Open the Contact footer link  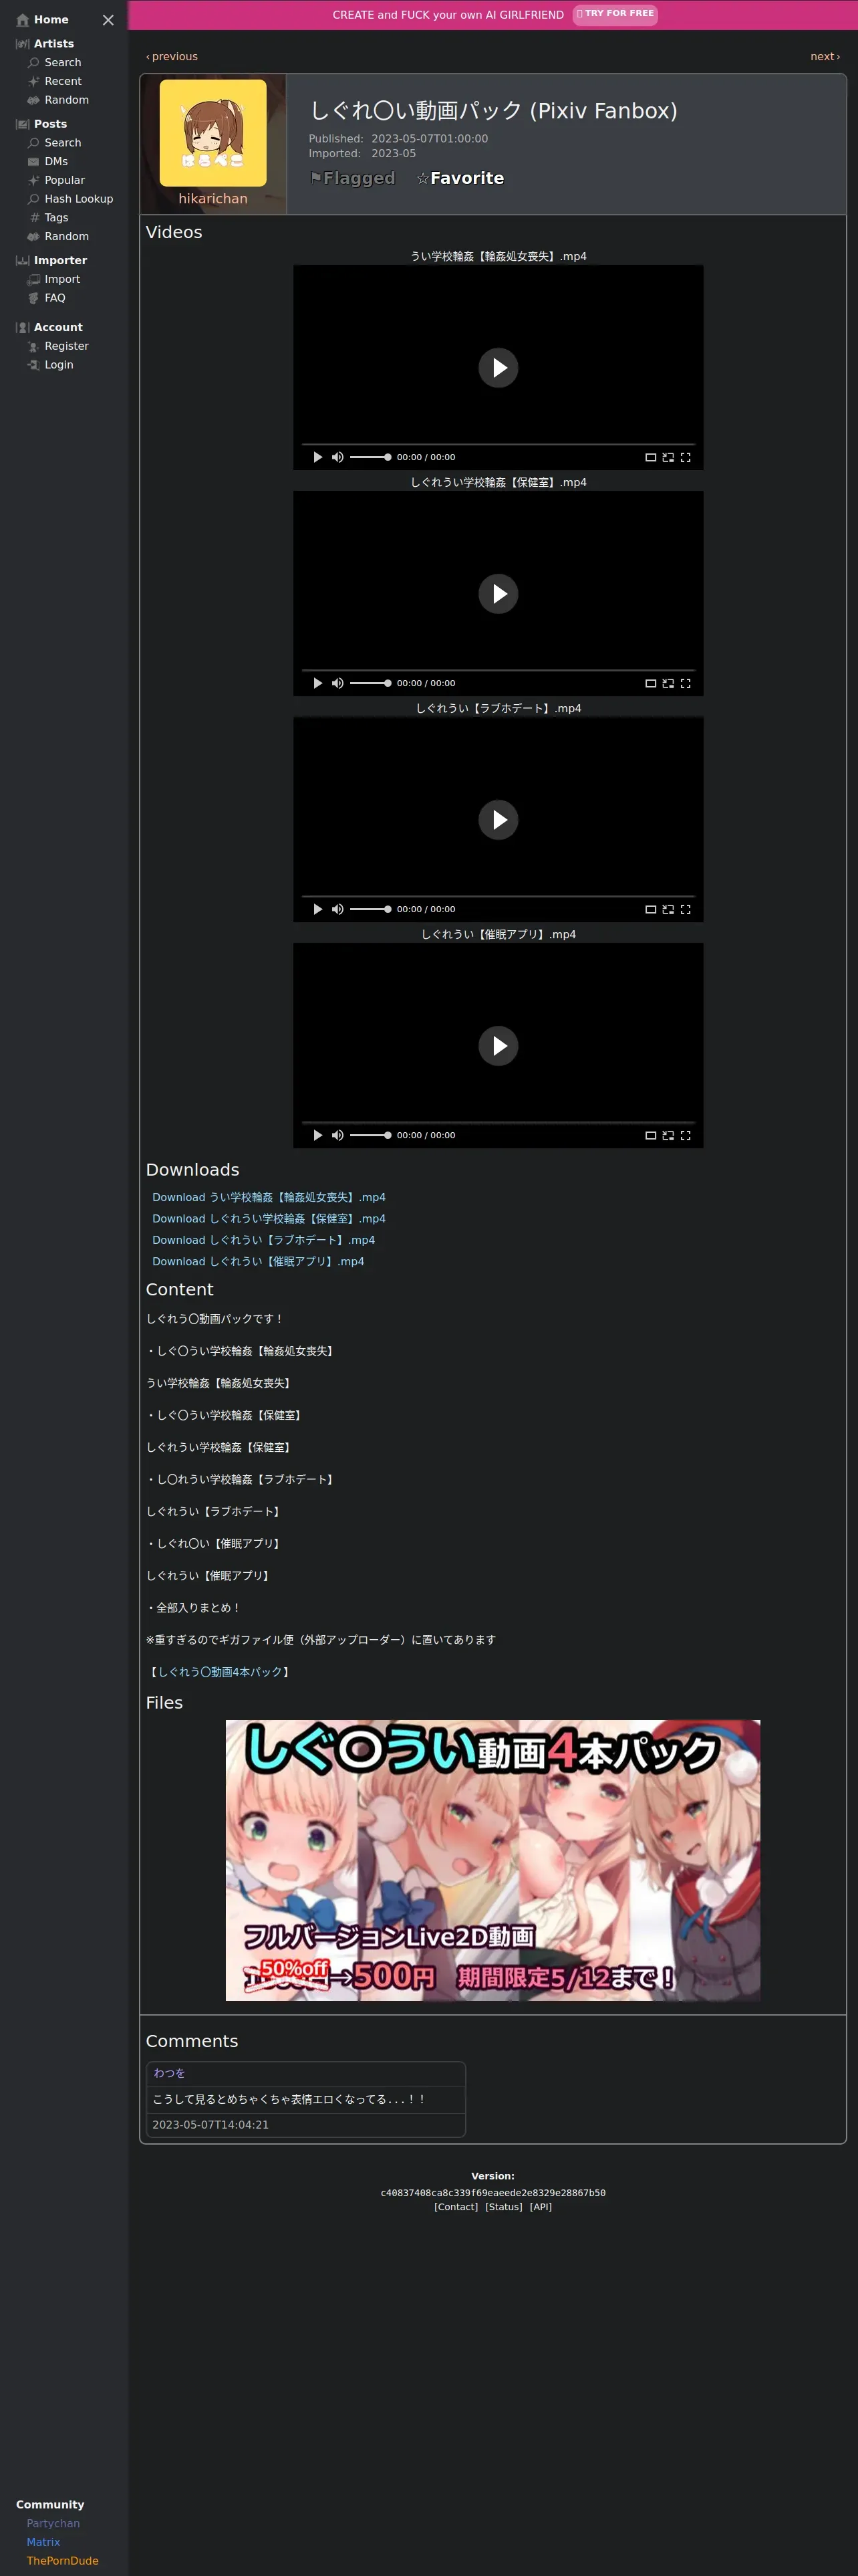(x=456, y=2207)
